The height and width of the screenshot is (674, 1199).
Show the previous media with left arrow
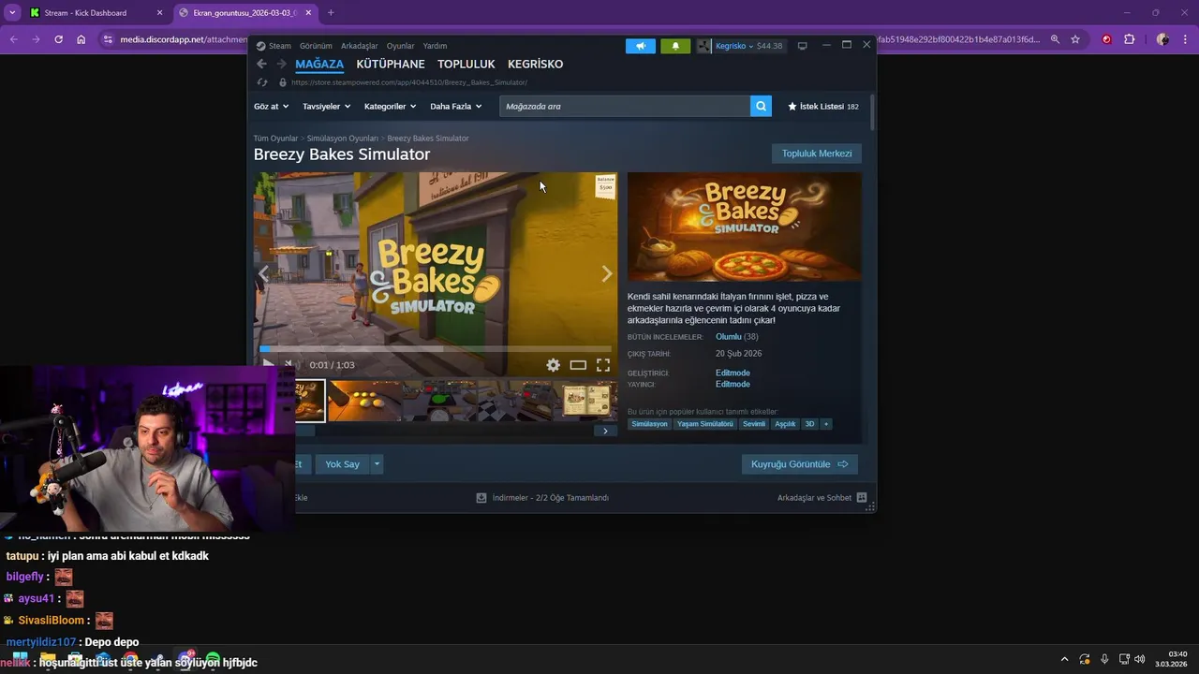pyautogui.click(x=264, y=273)
